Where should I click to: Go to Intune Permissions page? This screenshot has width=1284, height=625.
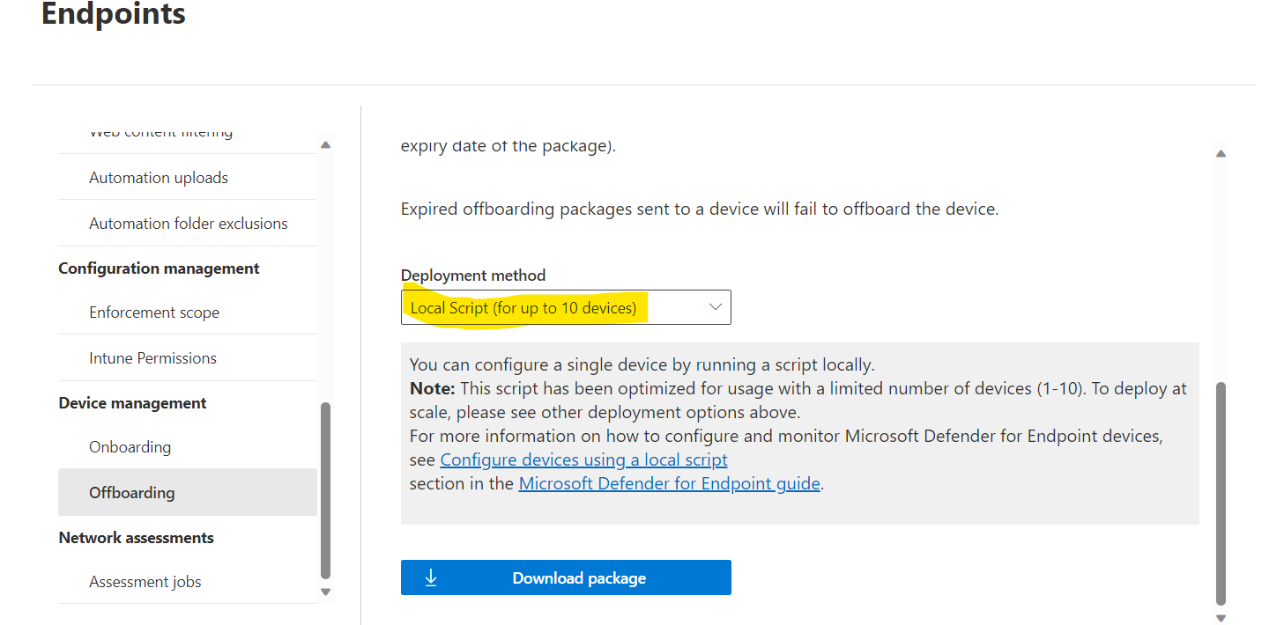tap(152, 358)
